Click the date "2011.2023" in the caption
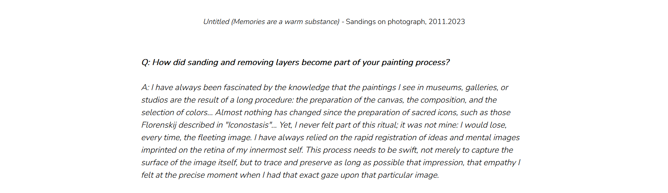This screenshot has height=193, width=668. 447,22
